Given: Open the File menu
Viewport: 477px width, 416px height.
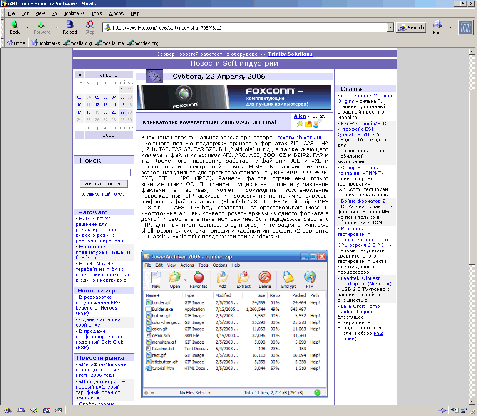Looking at the screenshot, I should [x=11, y=13].
